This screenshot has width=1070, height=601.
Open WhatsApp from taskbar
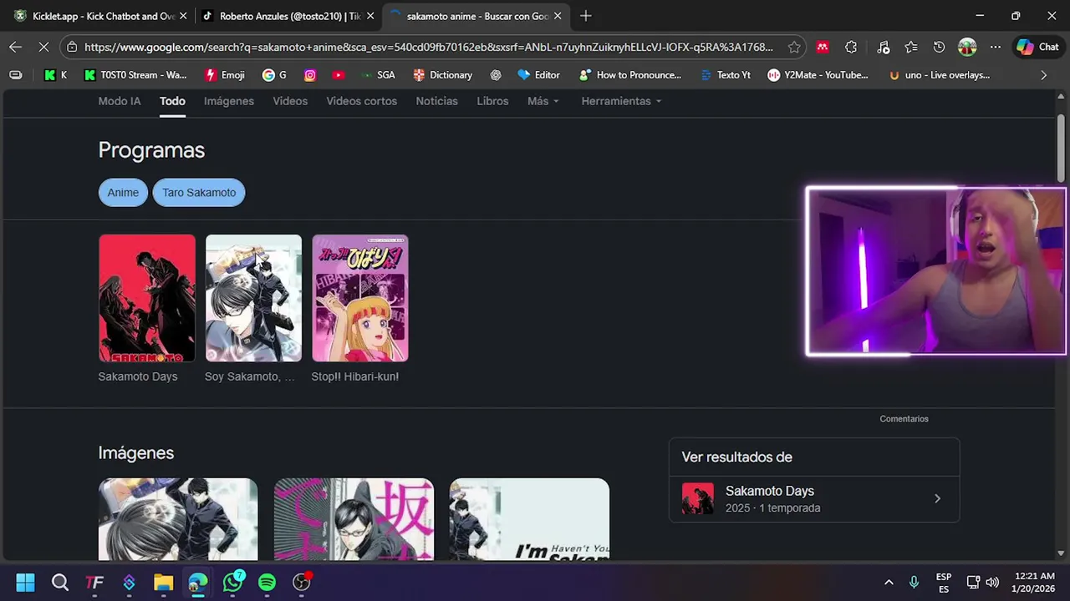tap(232, 582)
